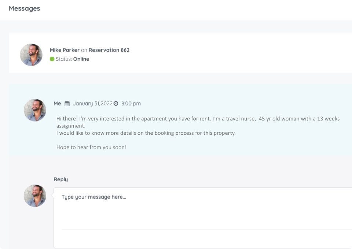Click the calendar icon beside the message date

67,104
